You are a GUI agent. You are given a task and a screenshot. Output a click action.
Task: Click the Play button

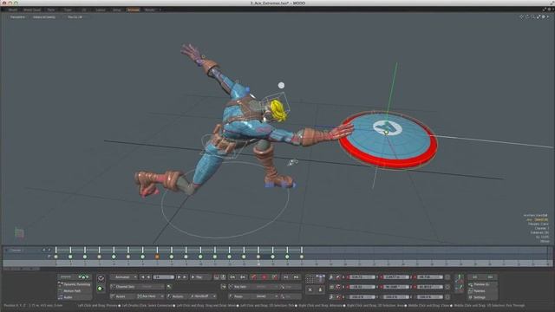pyautogui.click(x=200, y=277)
